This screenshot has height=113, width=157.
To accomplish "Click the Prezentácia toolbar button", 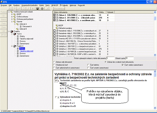I will (x=59, y=9).
